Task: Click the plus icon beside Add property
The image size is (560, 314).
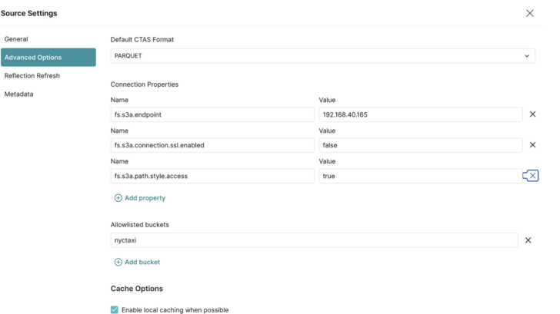Action: click(x=118, y=198)
